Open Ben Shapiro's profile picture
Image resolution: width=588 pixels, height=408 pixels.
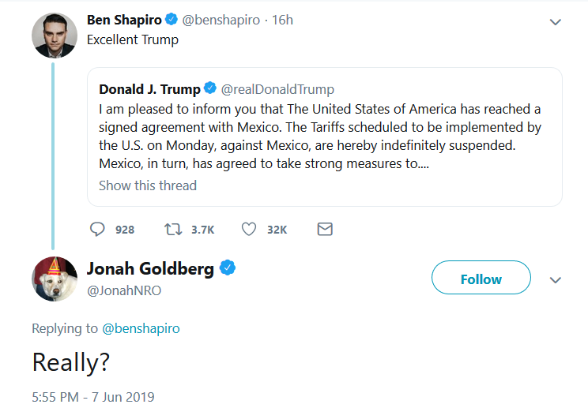click(x=54, y=35)
